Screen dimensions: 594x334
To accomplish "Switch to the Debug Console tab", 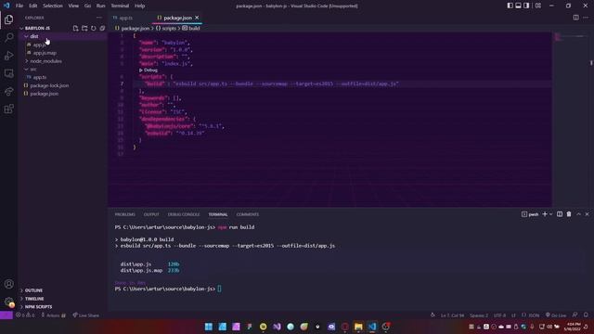I will click(x=184, y=214).
